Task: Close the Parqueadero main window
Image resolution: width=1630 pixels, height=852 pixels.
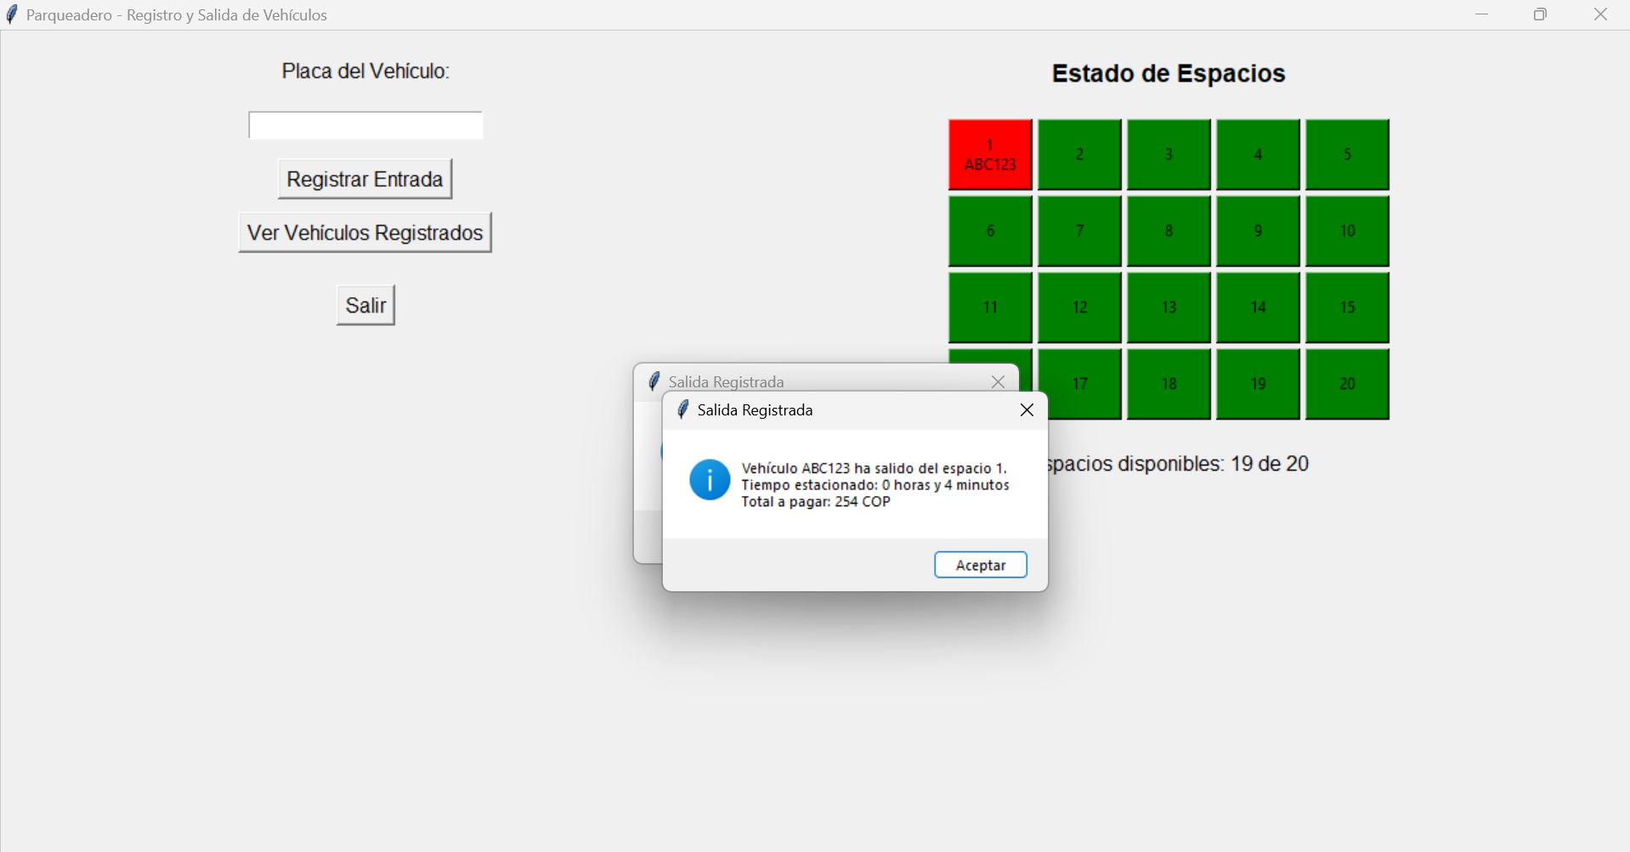Action: click(x=1600, y=14)
